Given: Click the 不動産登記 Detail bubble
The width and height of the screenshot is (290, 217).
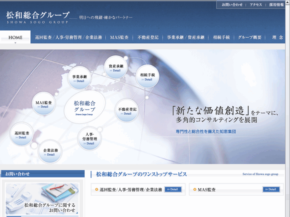Looking at the screenshot, I should coord(127,111).
